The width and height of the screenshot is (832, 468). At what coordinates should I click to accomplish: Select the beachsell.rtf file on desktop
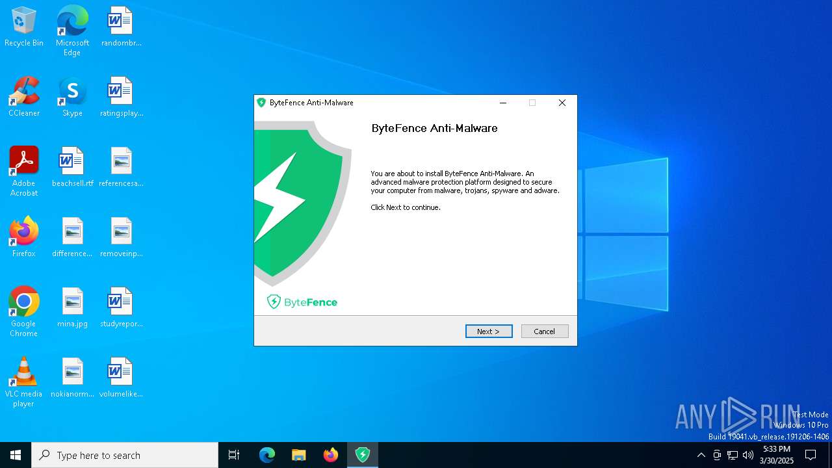(x=72, y=168)
